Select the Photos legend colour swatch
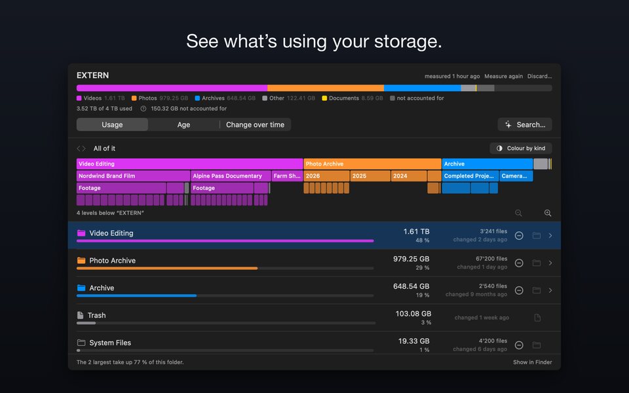The image size is (629, 393). tap(134, 98)
